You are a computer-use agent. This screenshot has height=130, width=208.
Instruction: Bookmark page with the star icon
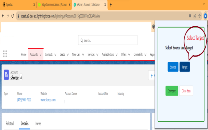point(199,16)
